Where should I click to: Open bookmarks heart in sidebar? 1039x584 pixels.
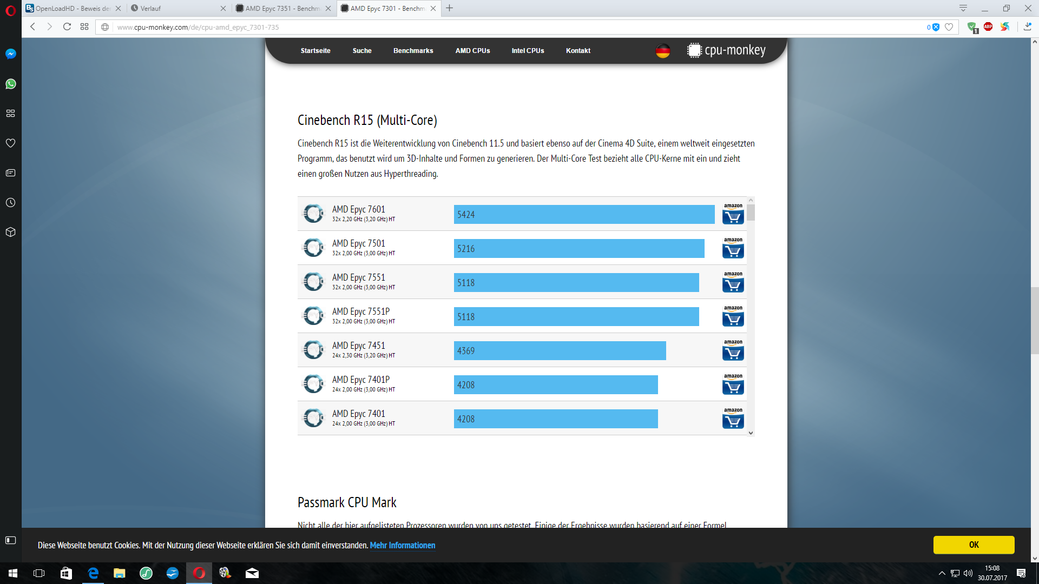pyautogui.click(x=11, y=143)
